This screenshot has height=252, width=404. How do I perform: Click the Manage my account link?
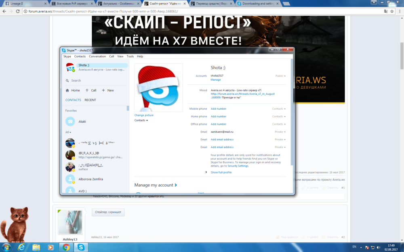click(154, 185)
